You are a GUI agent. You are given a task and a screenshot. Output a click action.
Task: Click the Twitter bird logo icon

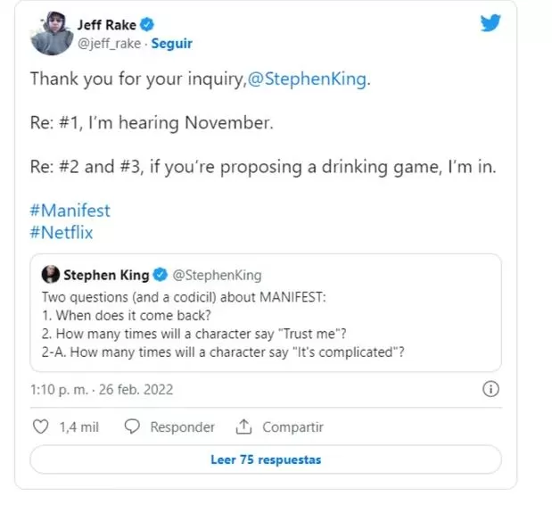(490, 24)
